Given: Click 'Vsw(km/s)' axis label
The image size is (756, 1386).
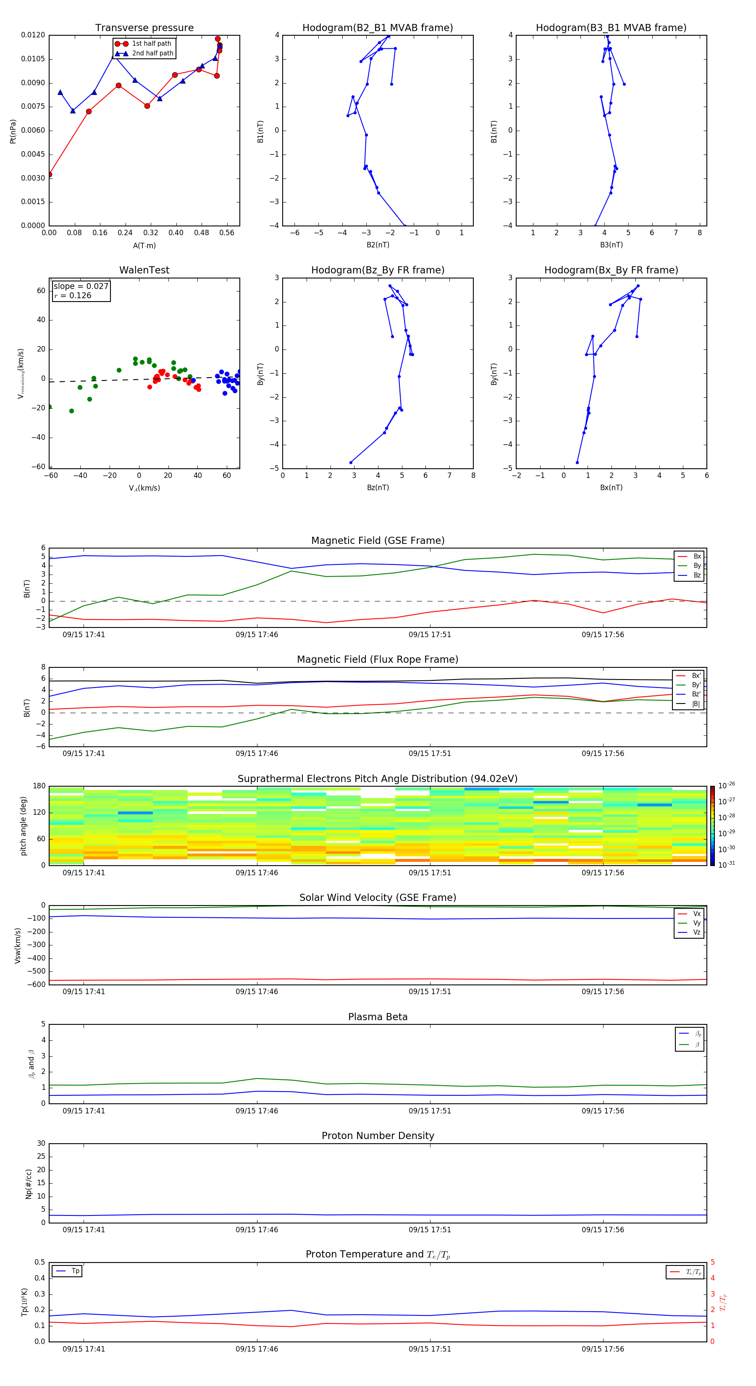Looking at the screenshot, I should click(x=17, y=945).
